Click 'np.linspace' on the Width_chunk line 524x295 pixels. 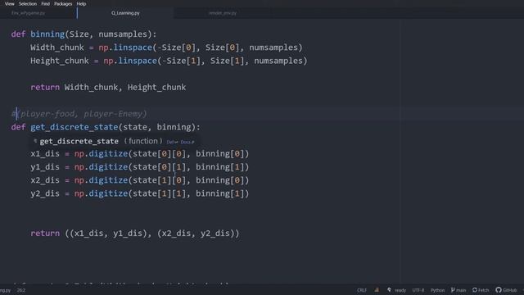coord(125,48)
